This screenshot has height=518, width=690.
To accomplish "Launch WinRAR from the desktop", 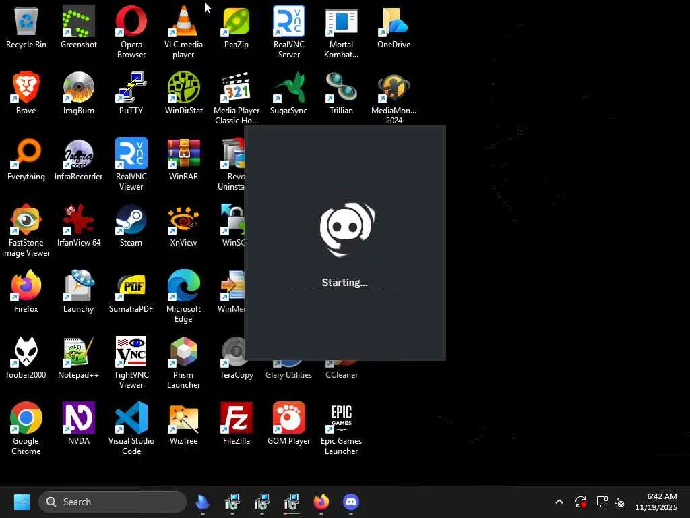I will (x=183, y=159).
